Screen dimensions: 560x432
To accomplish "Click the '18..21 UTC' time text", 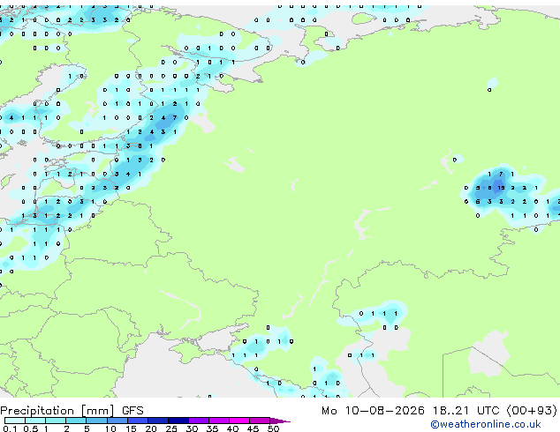I will point(466,411).
